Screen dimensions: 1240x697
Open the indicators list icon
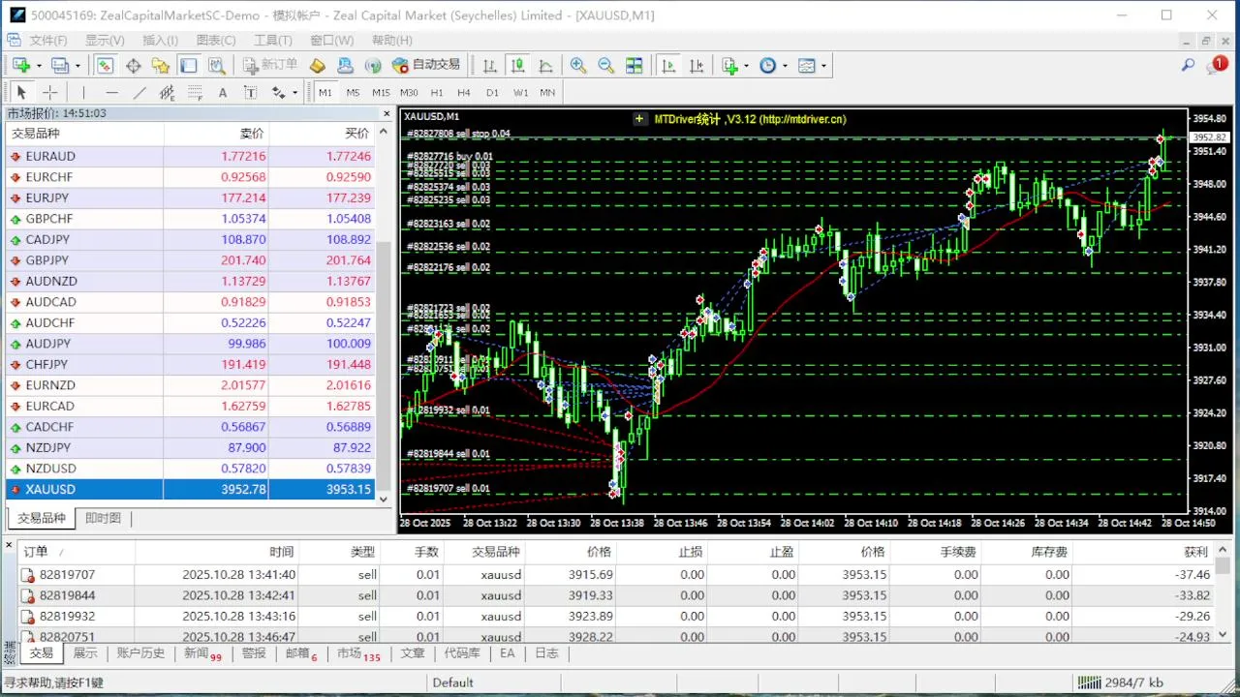pyautogui.click(x=730, y=66)
